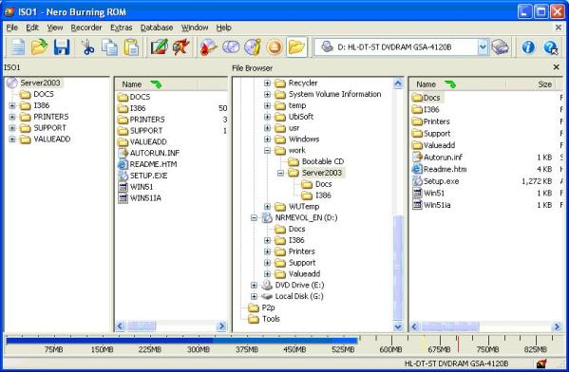Click the Valueadd folder in the File Browser list

click(x=434, y=145)
